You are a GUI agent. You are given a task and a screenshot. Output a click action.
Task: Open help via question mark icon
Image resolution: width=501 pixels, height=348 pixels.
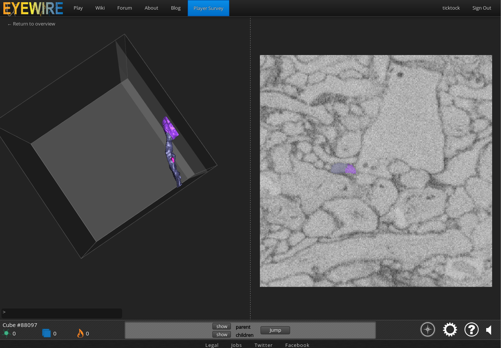pos(471,330)
